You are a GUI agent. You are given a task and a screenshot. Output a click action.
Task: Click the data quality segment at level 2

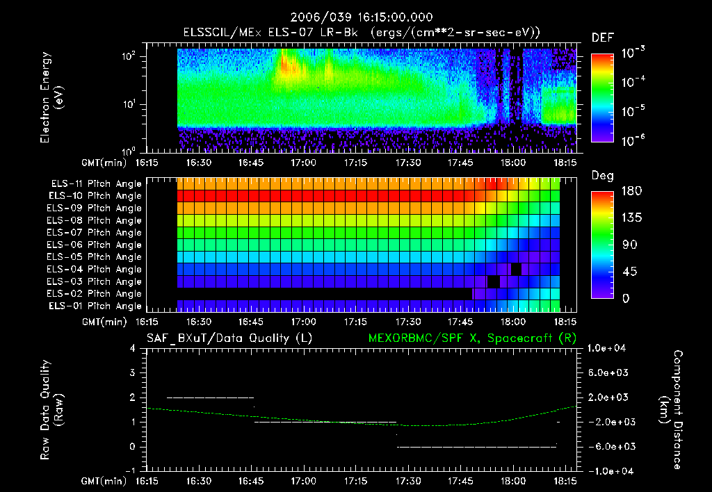pos(211,397)
